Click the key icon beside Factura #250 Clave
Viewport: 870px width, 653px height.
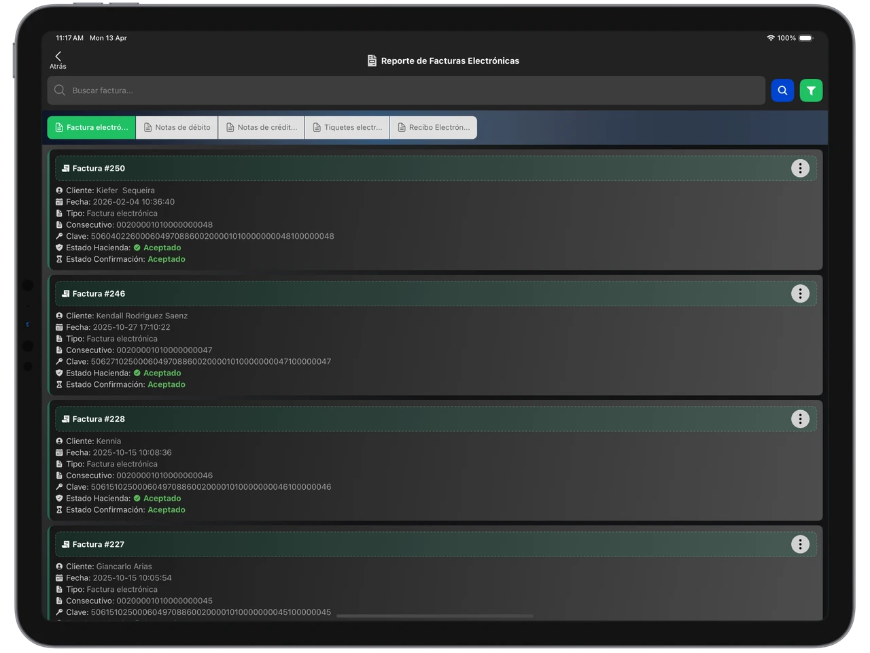[59, 236]
